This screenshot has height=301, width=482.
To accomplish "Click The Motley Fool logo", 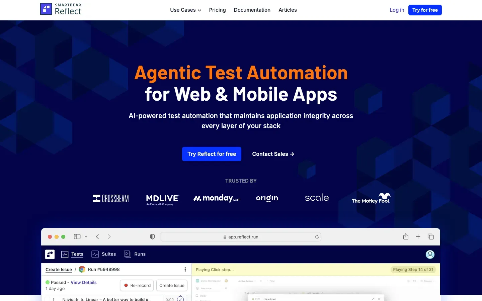I will [x=371, y=198].
